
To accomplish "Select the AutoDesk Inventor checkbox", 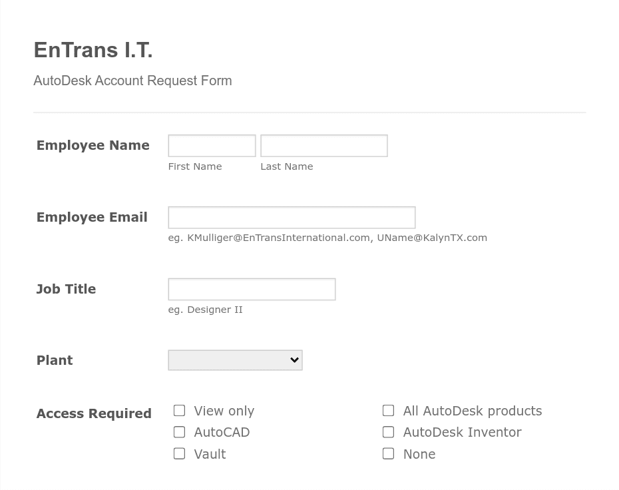I will click(x=389, y=432).
